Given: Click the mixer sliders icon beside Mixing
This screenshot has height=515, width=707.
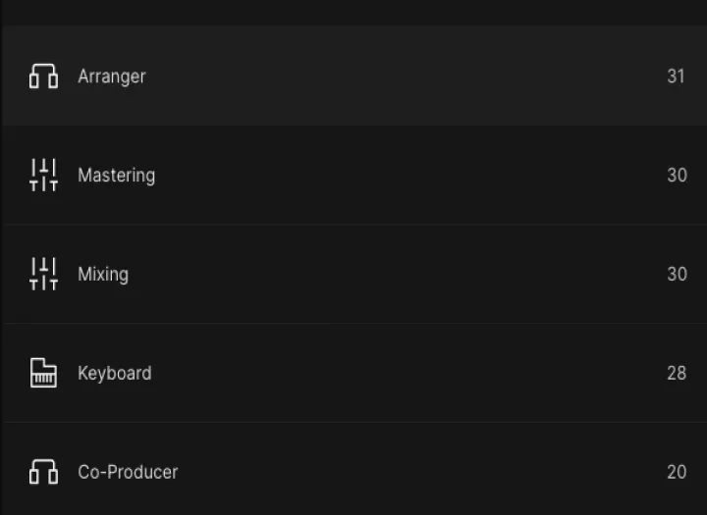Looking at the screenshot, I should (43, 274).
